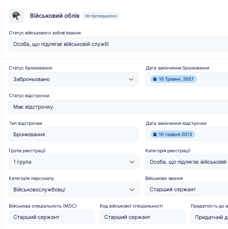Click the Військовий облік section heading
The width and height of the screenshot is (228, 229).
click(55, 16)
